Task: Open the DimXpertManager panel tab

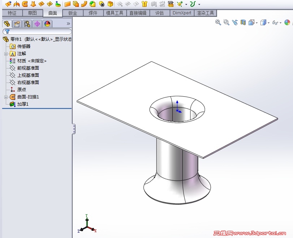Action: tap(37, 24)
